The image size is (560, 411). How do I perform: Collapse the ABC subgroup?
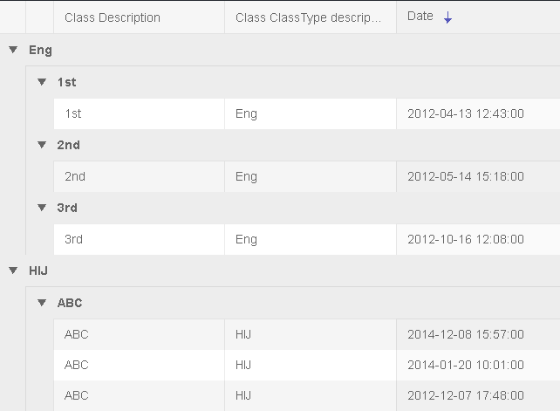click(42, 303)
